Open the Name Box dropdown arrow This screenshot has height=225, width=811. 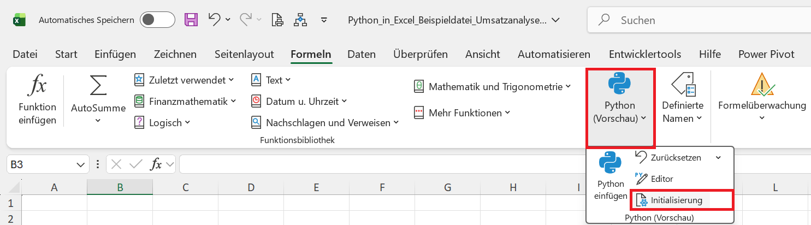point(80,164)
